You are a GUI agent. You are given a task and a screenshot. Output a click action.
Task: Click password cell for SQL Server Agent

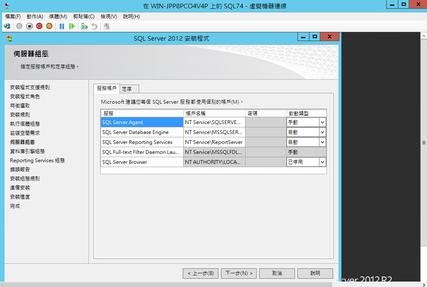pyautogui.click(x=266, y=122)
